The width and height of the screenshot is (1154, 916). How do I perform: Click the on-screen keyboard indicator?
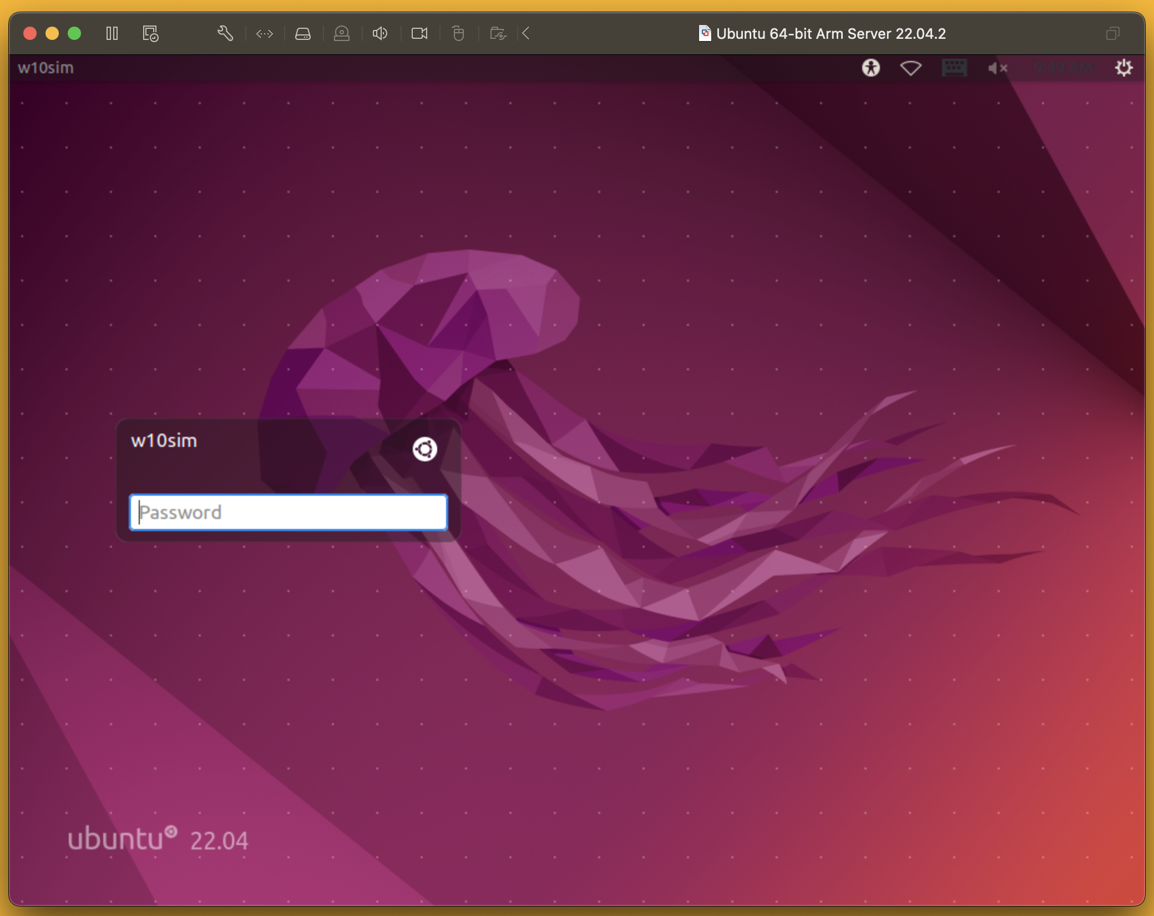tap(955, 68)
